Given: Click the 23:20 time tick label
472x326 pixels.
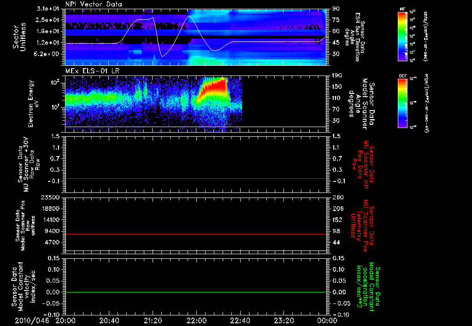Looking at the screenshot, I should (283, 320).
